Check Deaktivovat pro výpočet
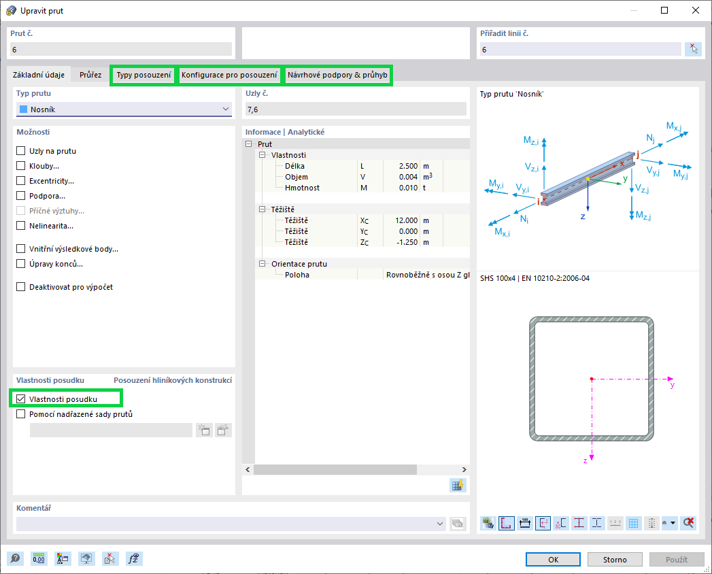 click(20, 287)
